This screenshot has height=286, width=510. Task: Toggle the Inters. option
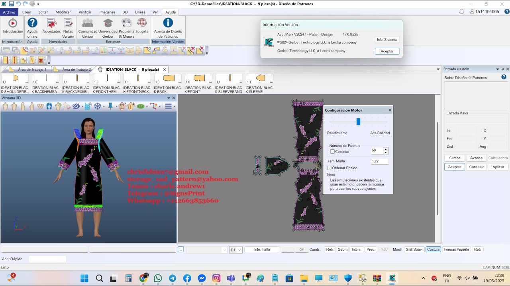[x=357, y=249]
